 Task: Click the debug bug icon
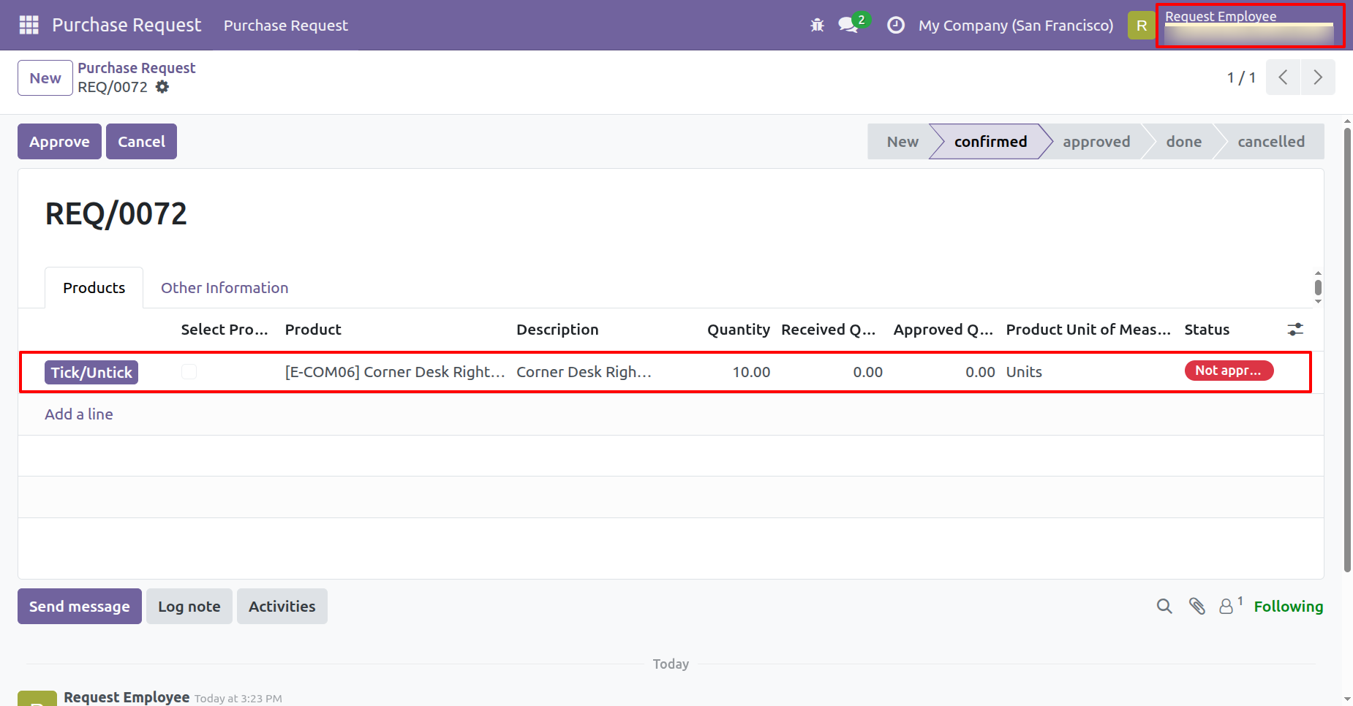point(817,26)
